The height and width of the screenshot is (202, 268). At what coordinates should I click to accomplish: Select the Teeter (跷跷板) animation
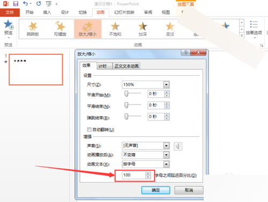click(x=33, y=28)
